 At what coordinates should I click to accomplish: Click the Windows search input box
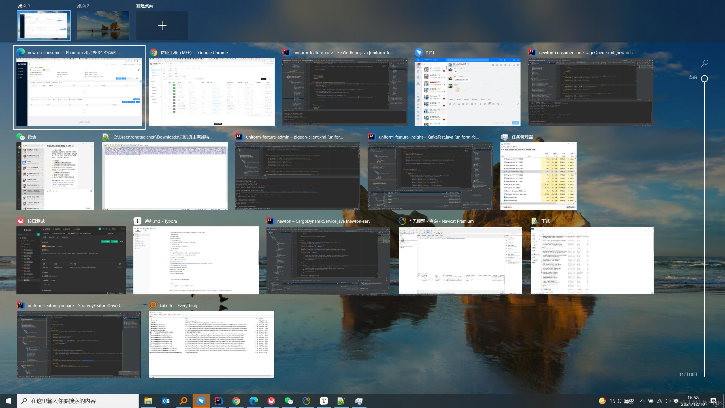click(78, 401)
